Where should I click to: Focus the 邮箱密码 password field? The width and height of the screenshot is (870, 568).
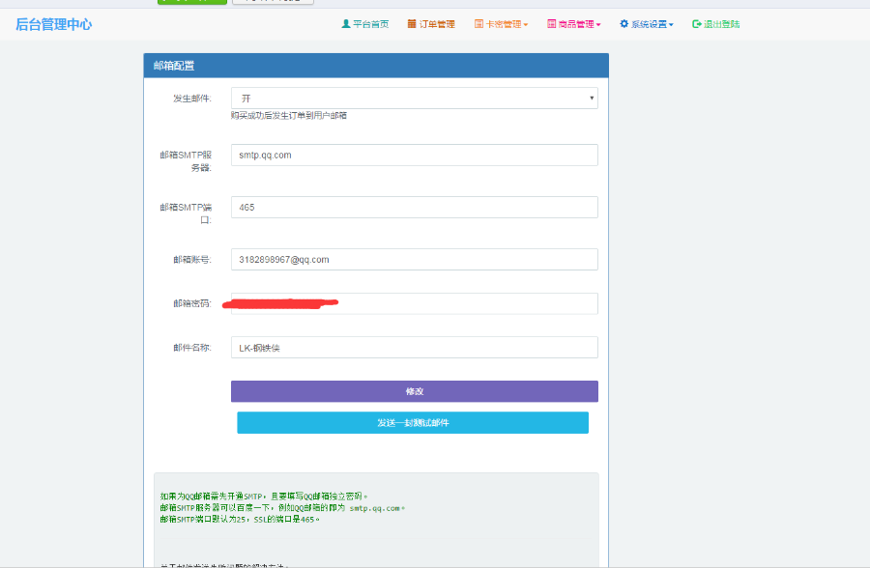tap(415, 303)
